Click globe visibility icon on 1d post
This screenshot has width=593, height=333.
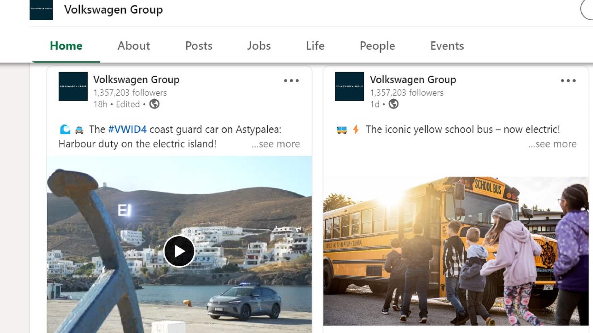(393, 104)
